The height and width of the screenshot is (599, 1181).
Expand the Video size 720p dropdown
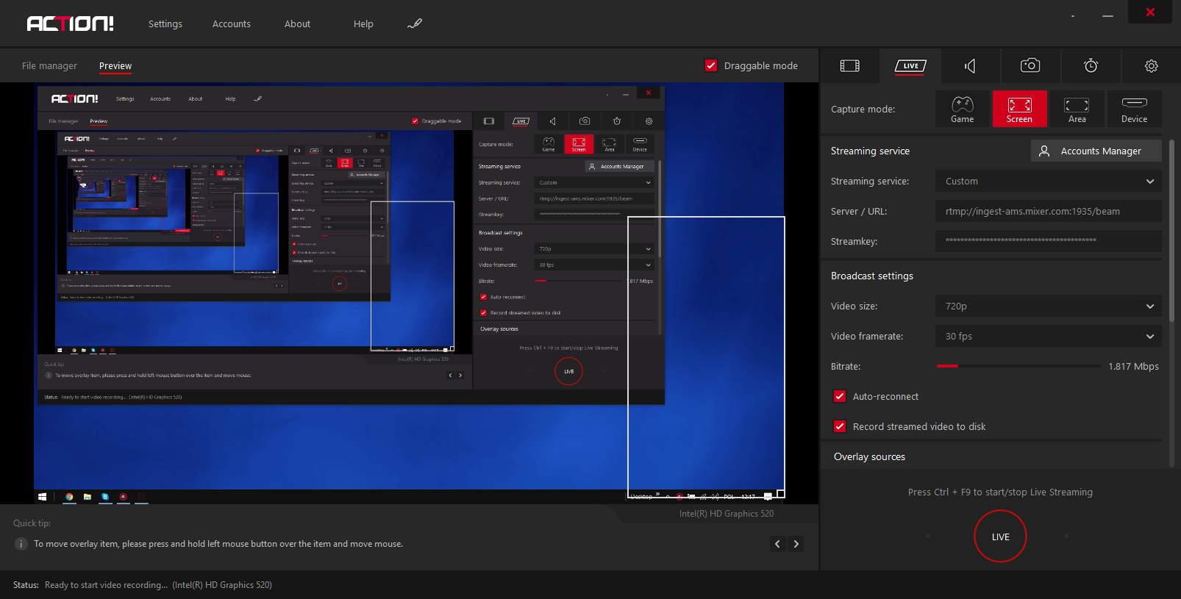1049,306
